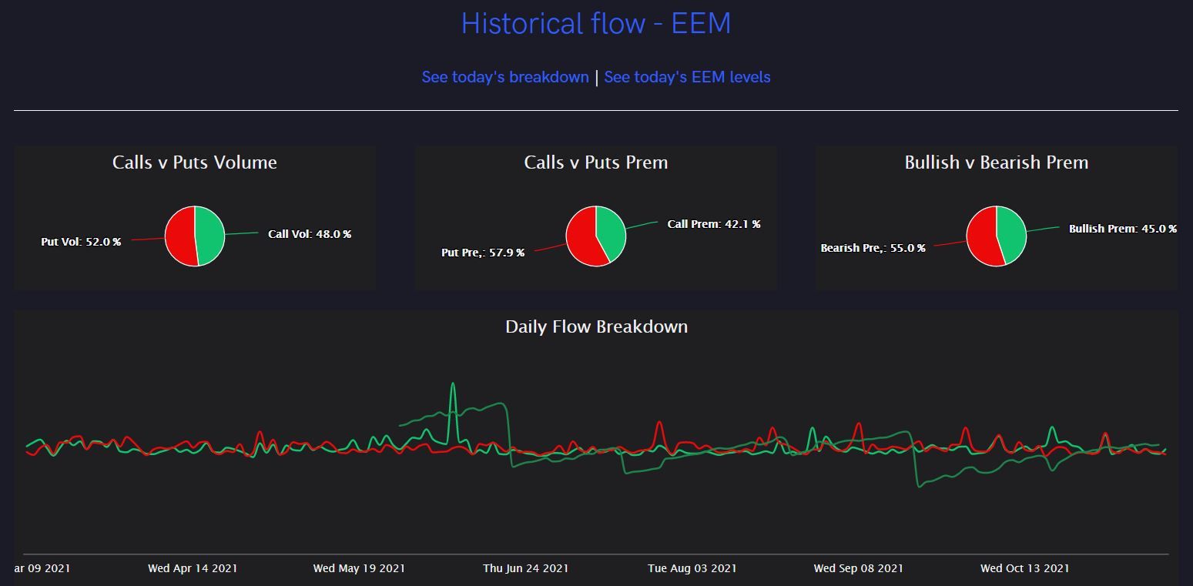
Task: Open the "See today's breakdown" link
Action: click(x=505, y=77)
